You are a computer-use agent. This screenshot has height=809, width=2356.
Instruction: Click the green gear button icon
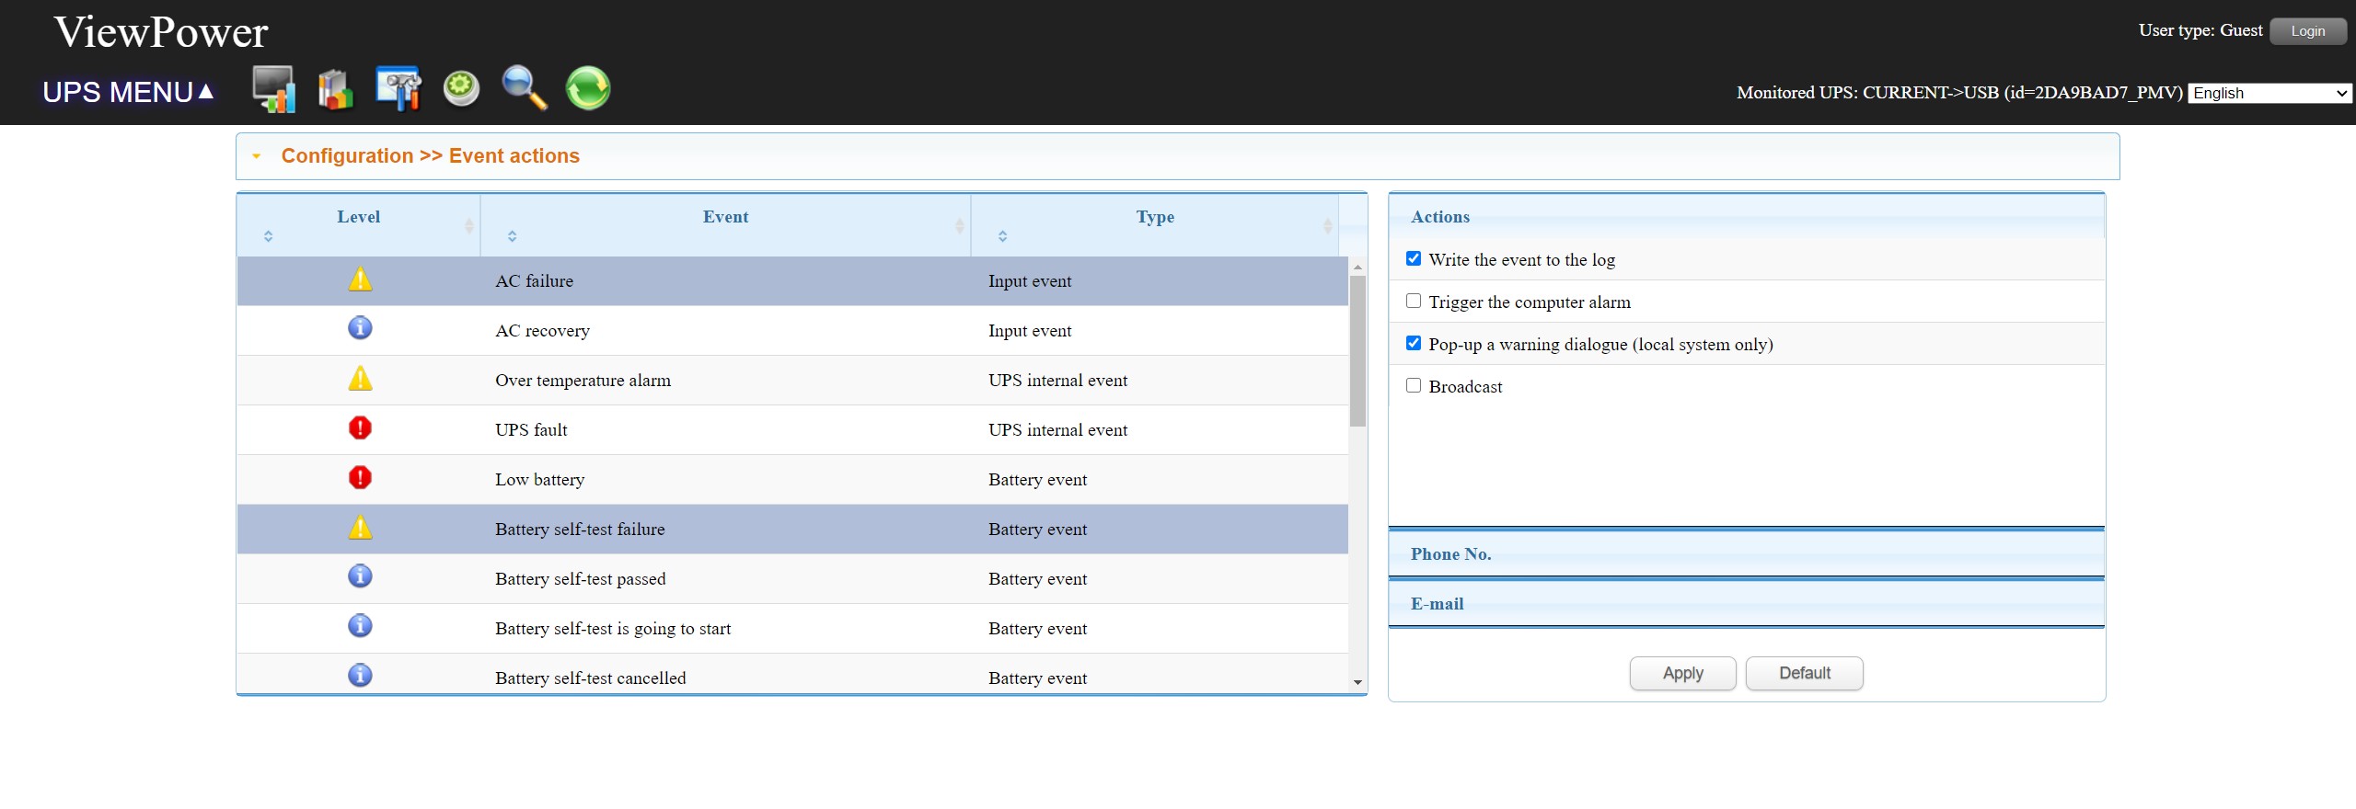461,89
